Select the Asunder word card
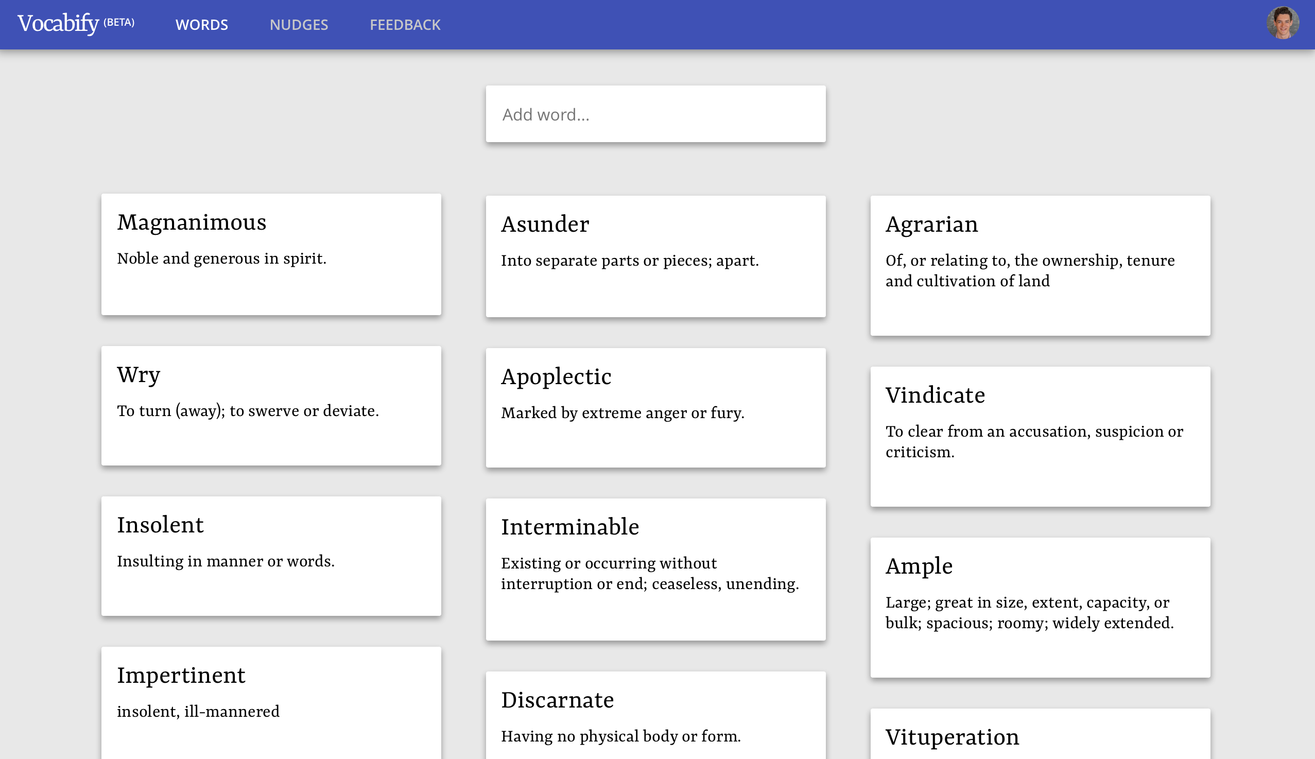1315x759 pixels. 655,256
